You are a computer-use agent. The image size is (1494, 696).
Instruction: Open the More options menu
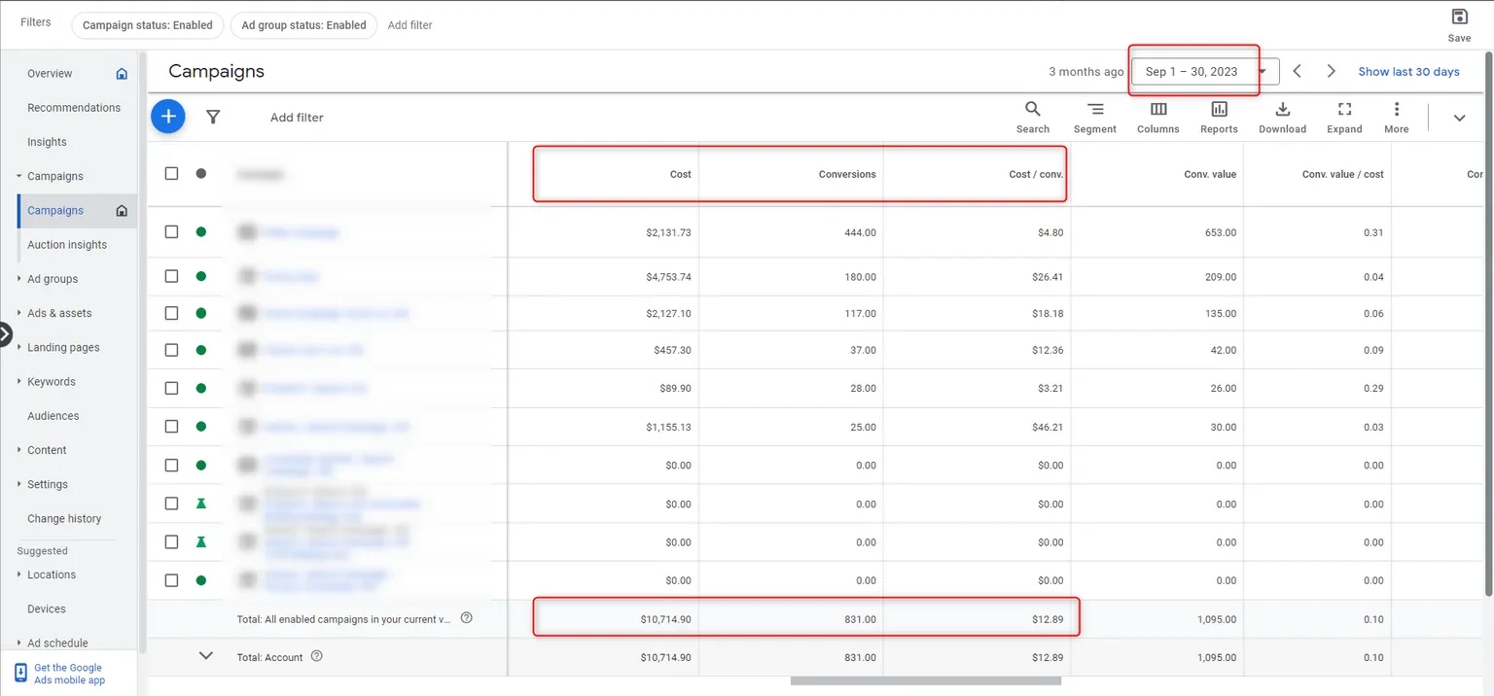(x=1397, y=117)
